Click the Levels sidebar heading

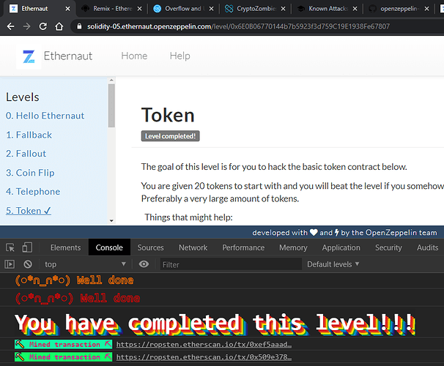23,97
